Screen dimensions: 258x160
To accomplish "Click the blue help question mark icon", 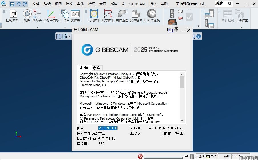I will coord(199,36).
